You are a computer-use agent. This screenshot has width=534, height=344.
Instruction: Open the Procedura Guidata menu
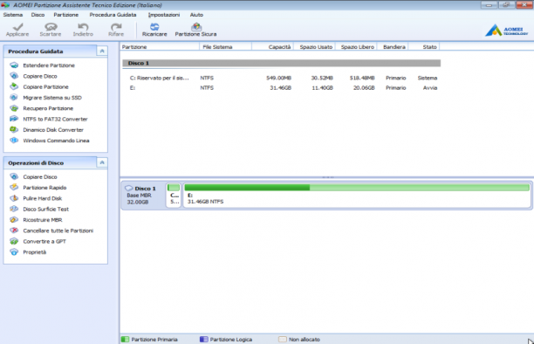[x=113, y=15]
